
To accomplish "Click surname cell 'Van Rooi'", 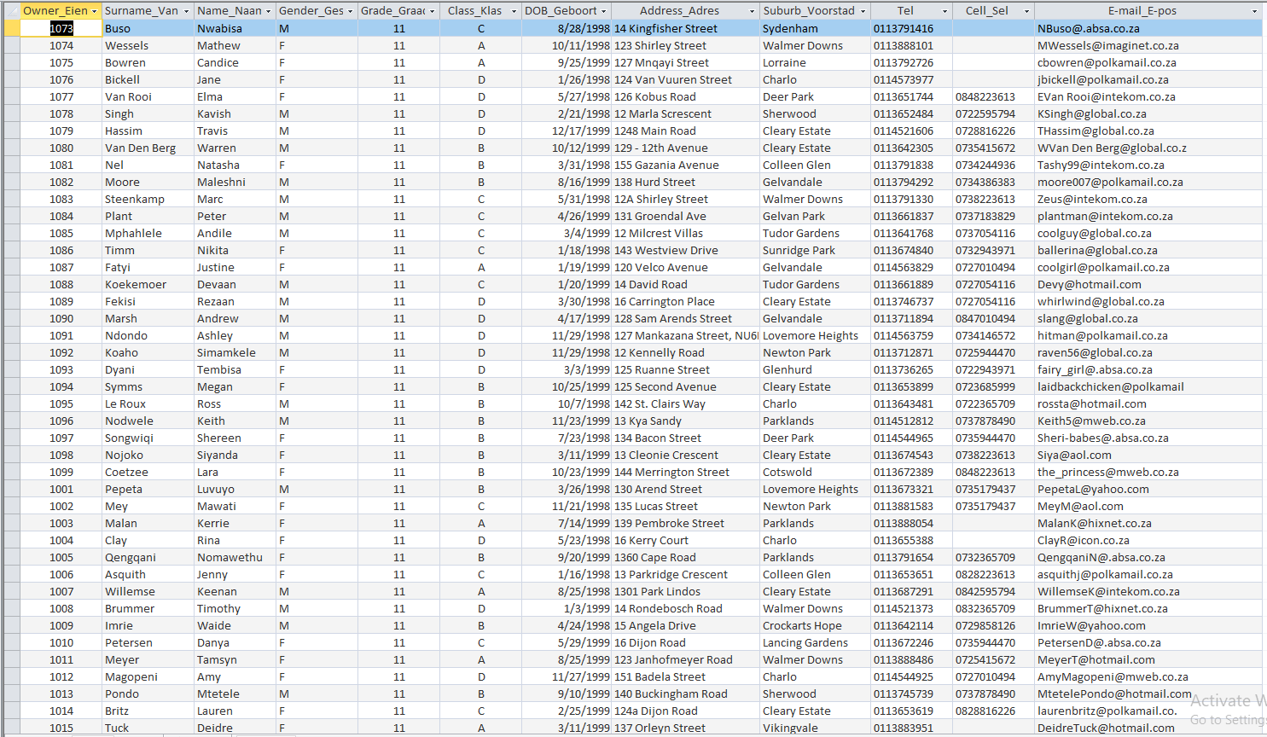I will point(148,96).
